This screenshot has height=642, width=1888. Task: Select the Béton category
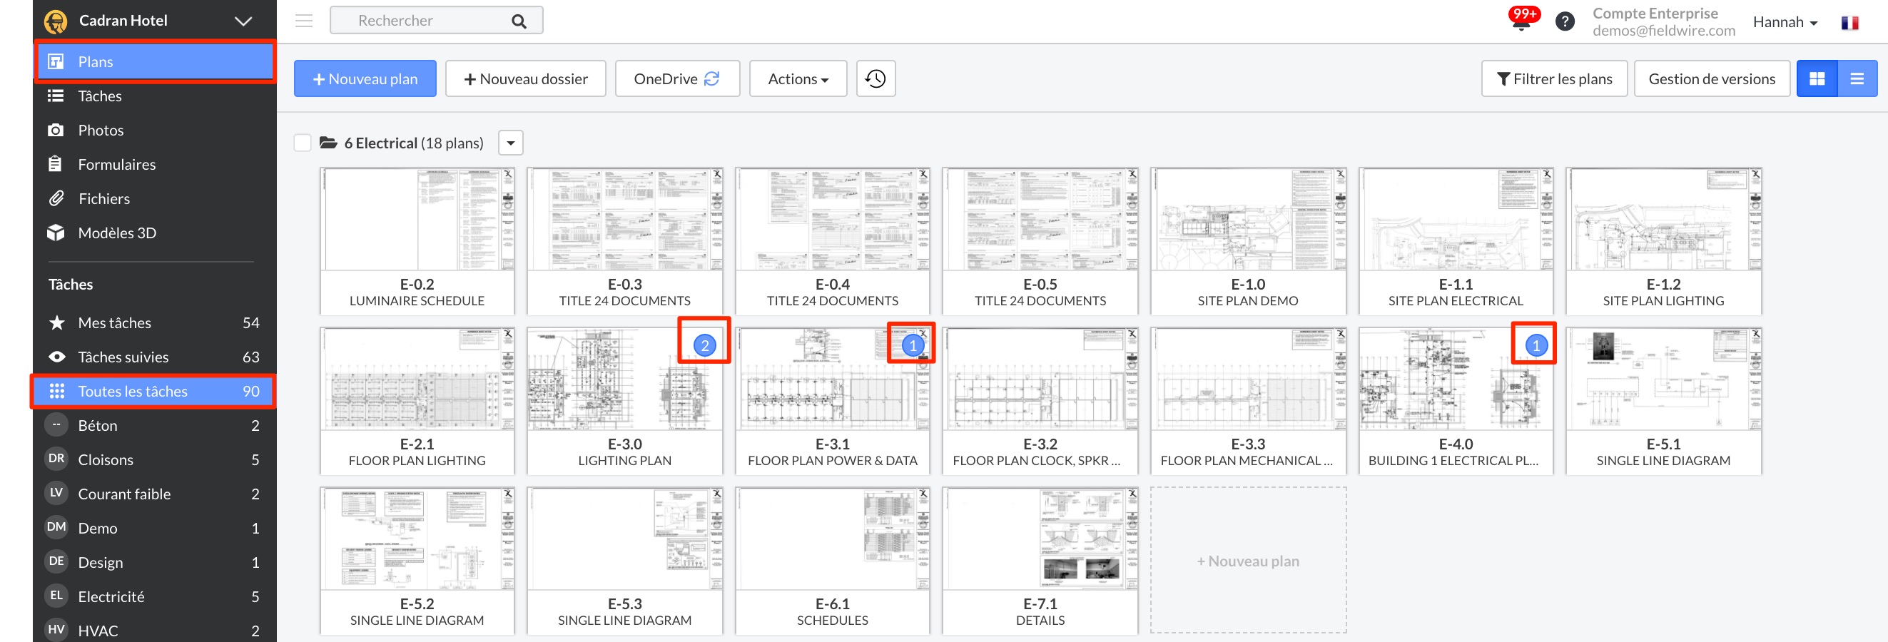coord(155,425)
